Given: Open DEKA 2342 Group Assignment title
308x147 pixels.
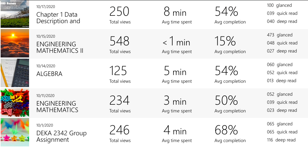Looking at the screenshot, I should tap(61, 136).
